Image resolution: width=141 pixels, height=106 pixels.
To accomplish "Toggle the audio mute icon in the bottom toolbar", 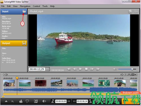I will [44, 101].
